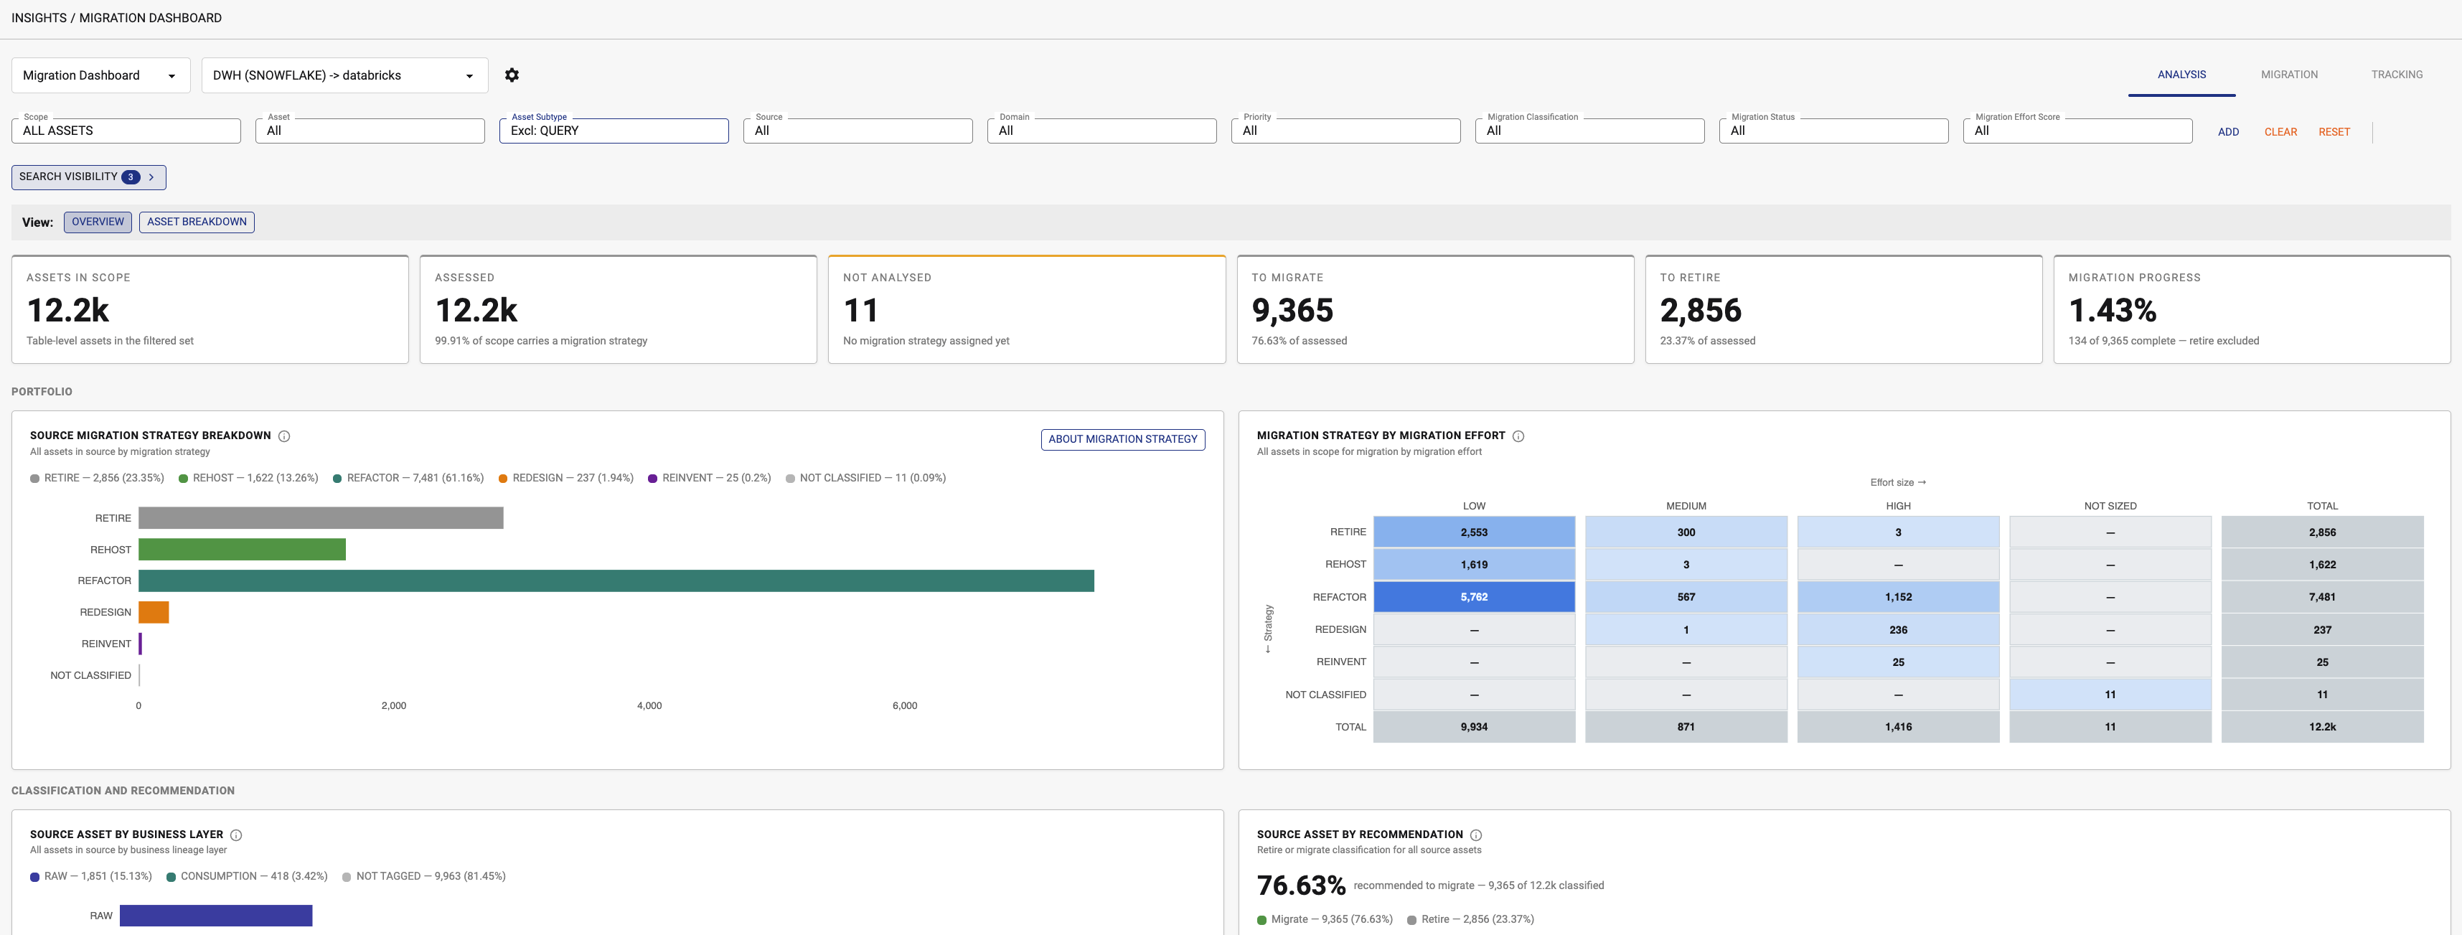
Task: Click the RESET filters button
Action: click(x=2334, y=132)
